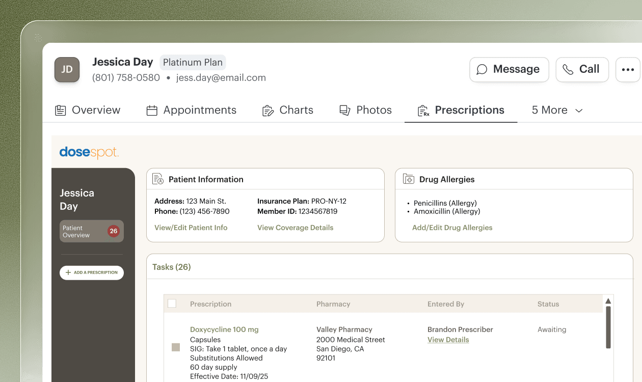642x382 pixels.
Task: Click the Photos gallery icon
Action: (345, 111)
